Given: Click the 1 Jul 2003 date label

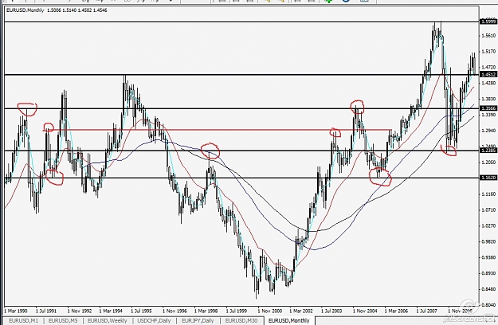Looking at the screenshot, I should click(333, 311).
